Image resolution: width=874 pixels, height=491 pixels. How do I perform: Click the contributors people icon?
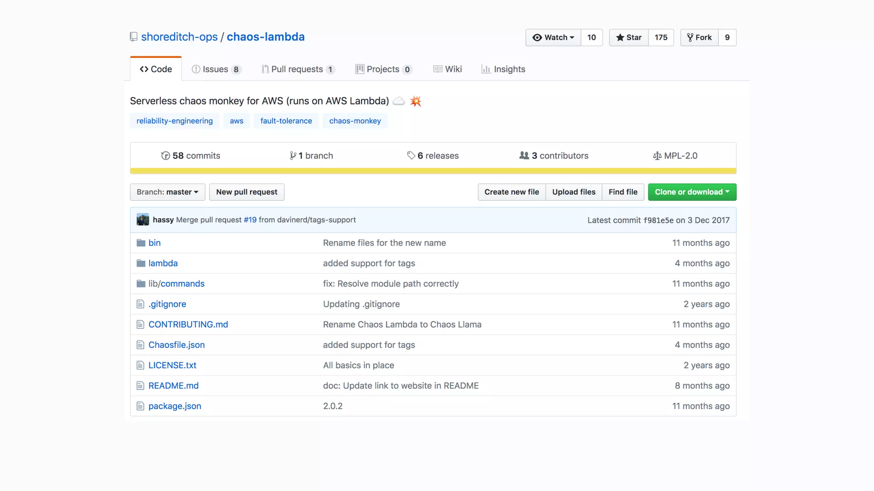pos(524,156)
